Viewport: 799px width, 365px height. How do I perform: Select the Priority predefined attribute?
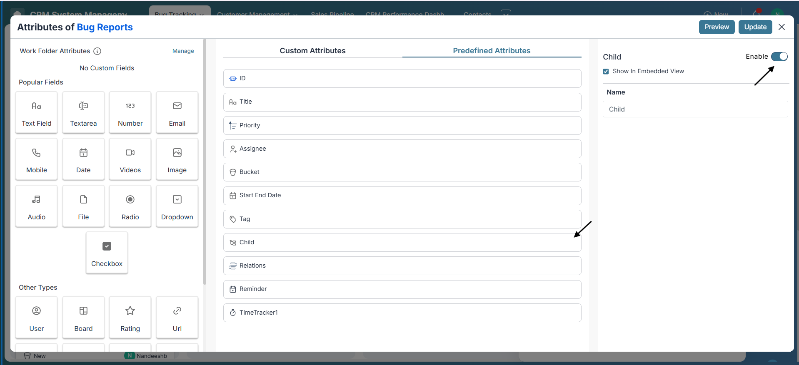coord(402,125)
